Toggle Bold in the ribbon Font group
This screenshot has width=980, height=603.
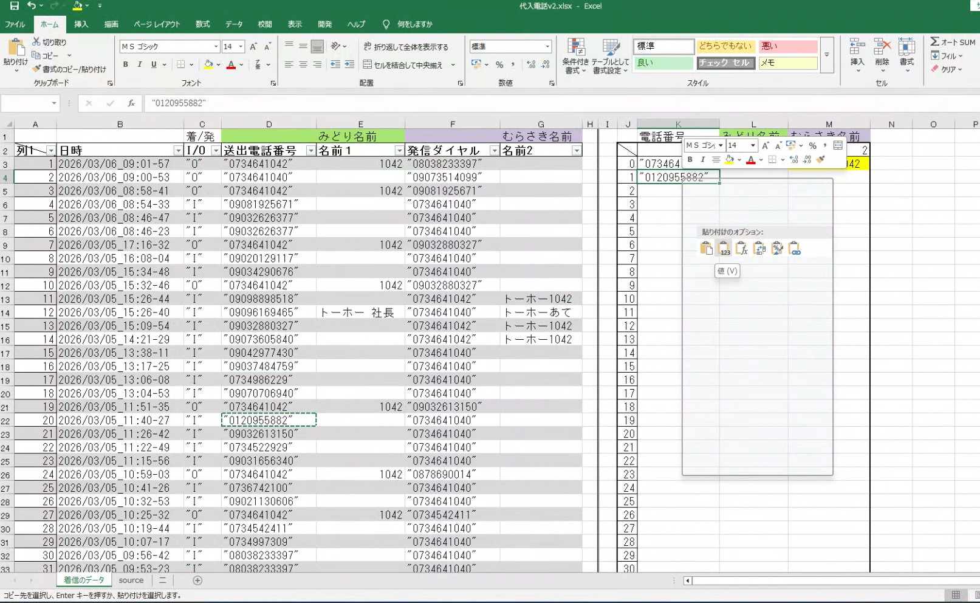pyautogui.click(x=126, y=65)
